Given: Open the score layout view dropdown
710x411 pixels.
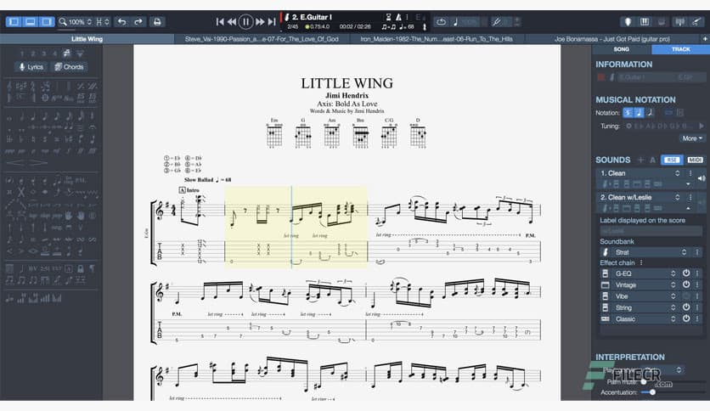Looking at the screenshot, I should tap(102, 21).
